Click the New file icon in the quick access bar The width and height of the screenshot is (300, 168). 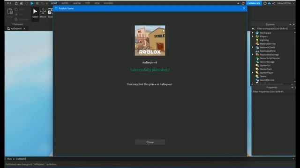pyautogui.click(x=16, y=3)
